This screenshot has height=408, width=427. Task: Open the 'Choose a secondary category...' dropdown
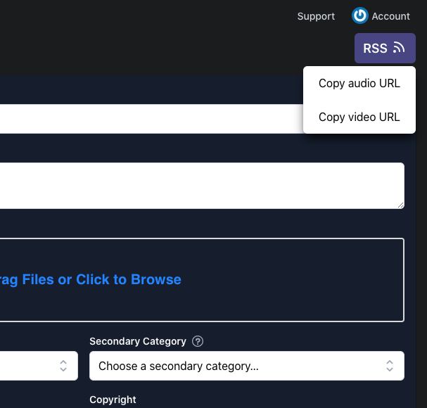[239, 366]
